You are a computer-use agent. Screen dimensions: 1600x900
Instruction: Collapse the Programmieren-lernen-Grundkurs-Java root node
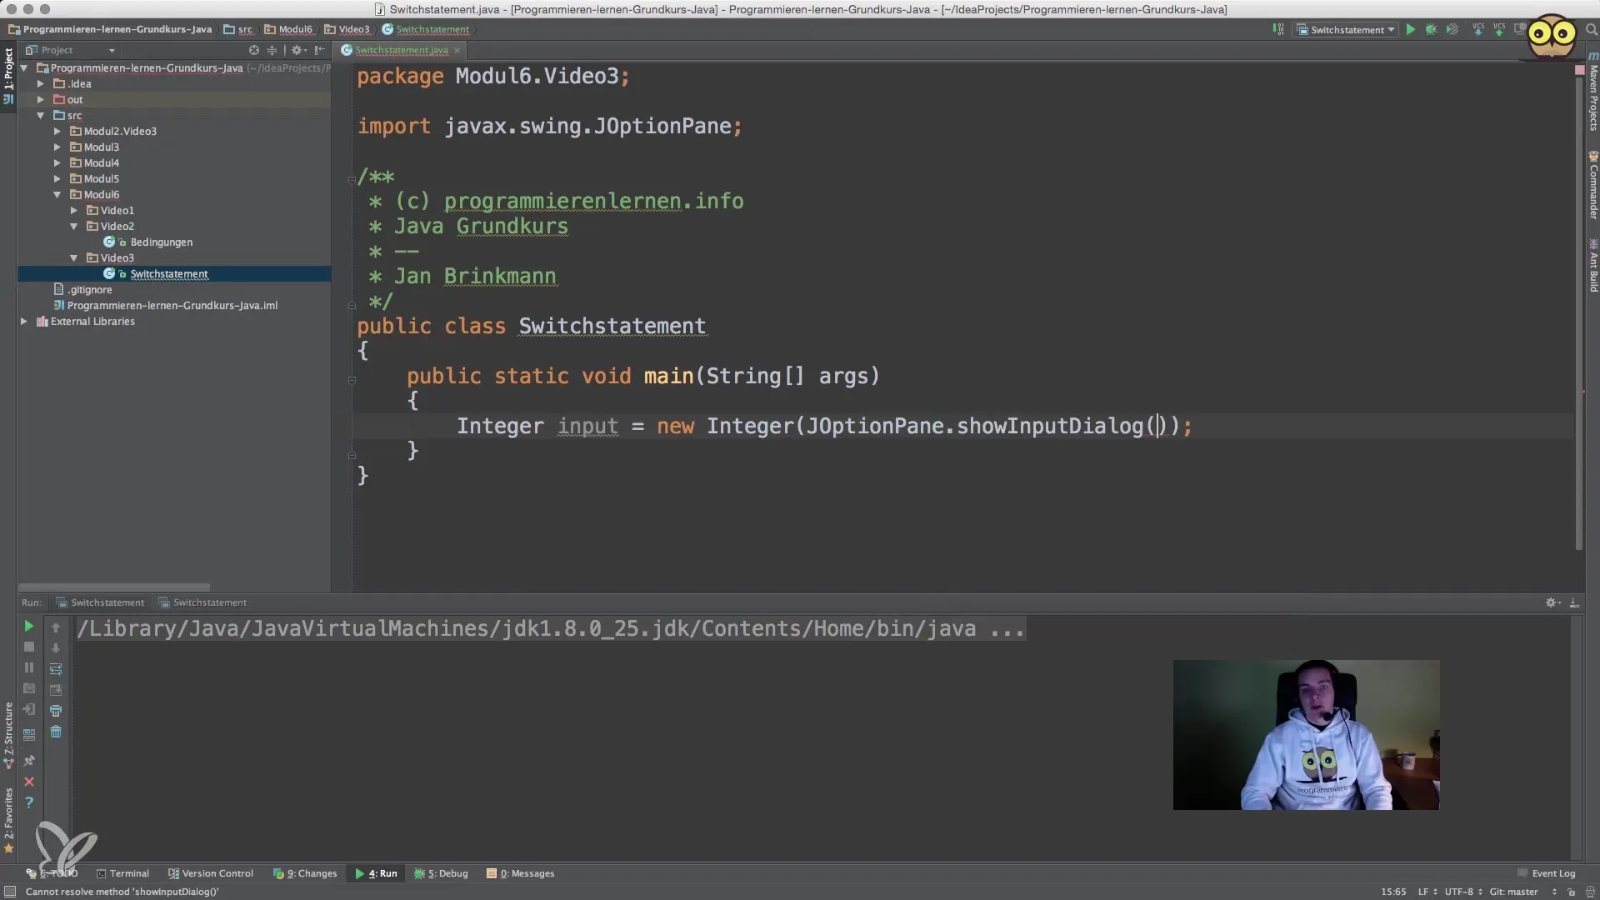coord(24,67)
